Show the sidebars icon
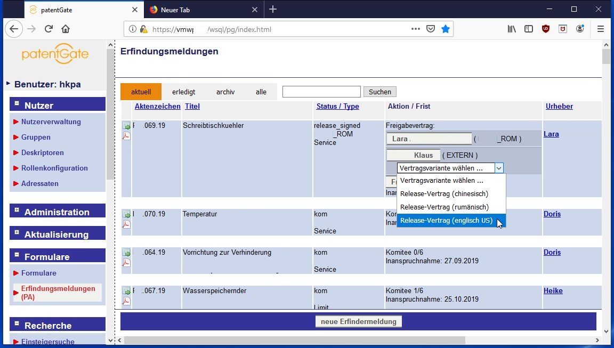This screenshot has height=348, width=614. coord(529,29)
